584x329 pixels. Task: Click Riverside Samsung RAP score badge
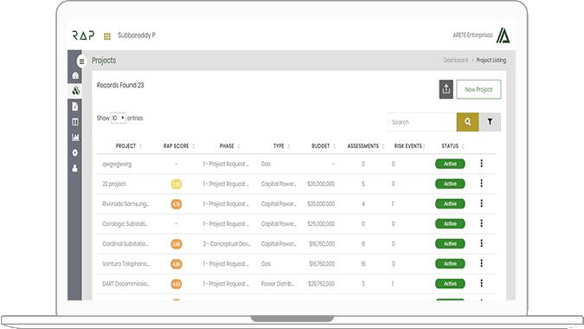click(x=176, y=204)
